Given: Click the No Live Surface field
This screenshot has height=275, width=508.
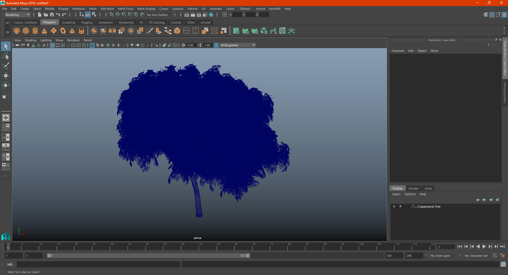Looking at the screenshot, I should click(x=159, y=15).
